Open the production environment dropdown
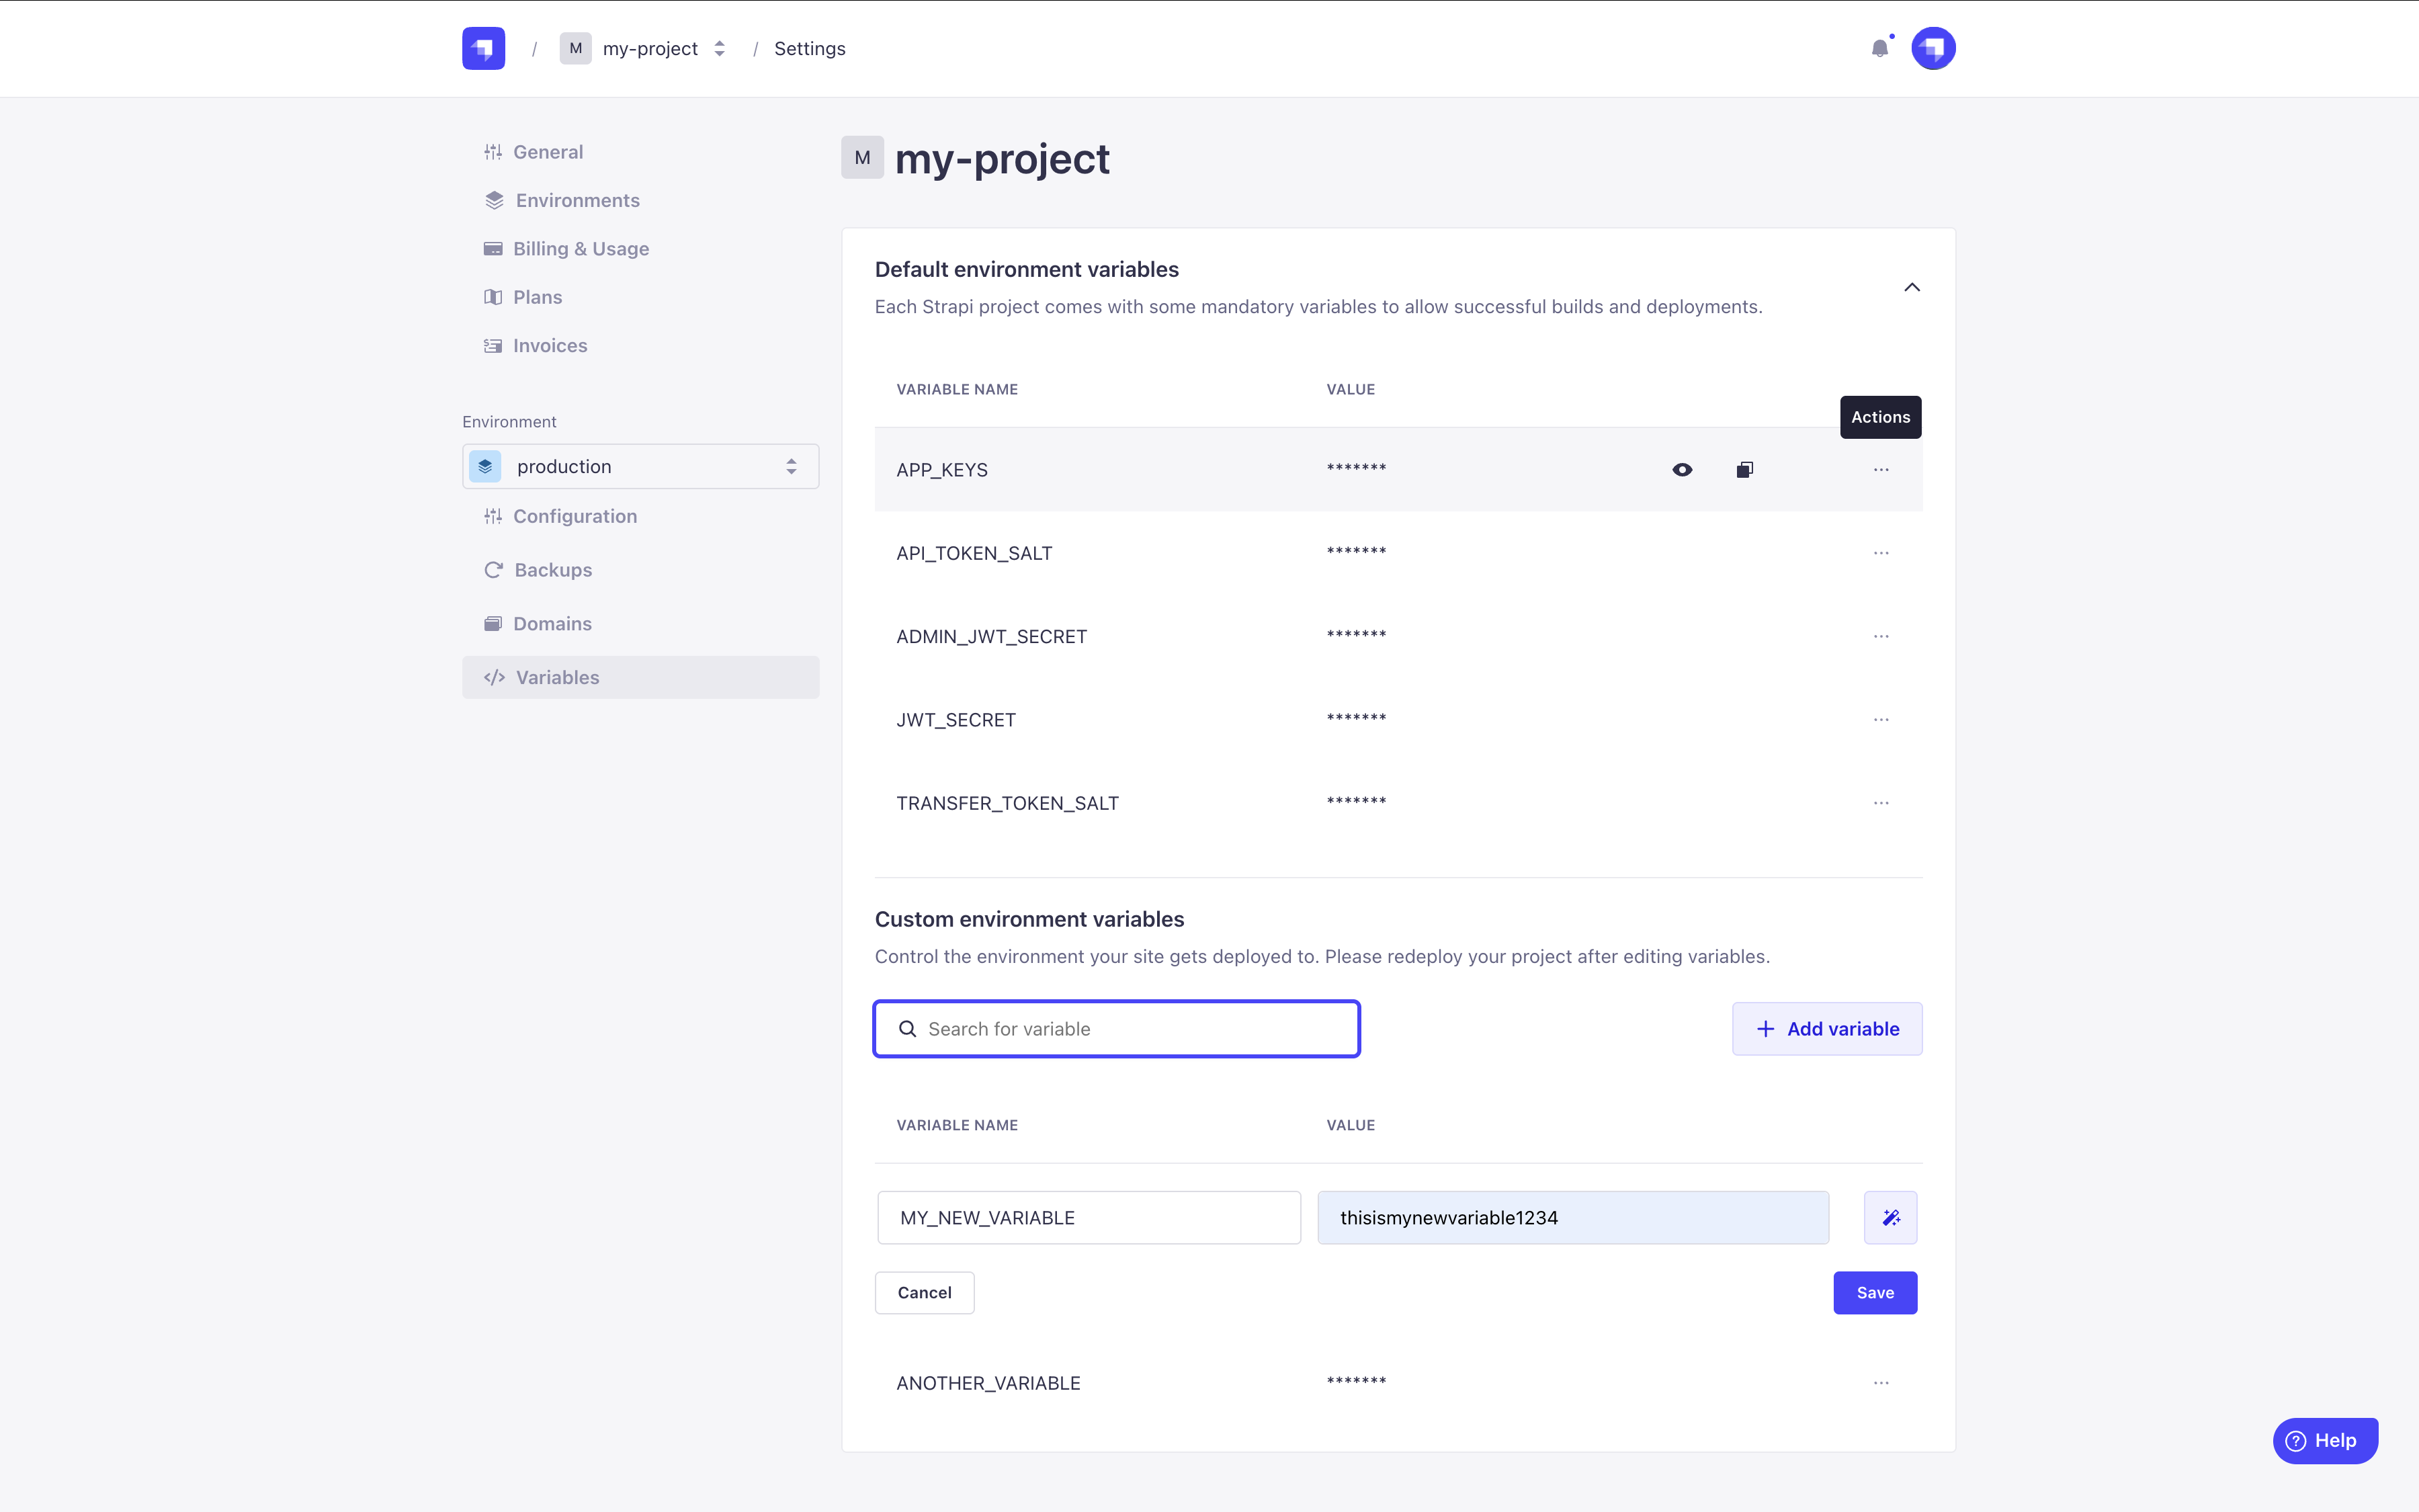2419x1512 pixels. tap(640, 466)
